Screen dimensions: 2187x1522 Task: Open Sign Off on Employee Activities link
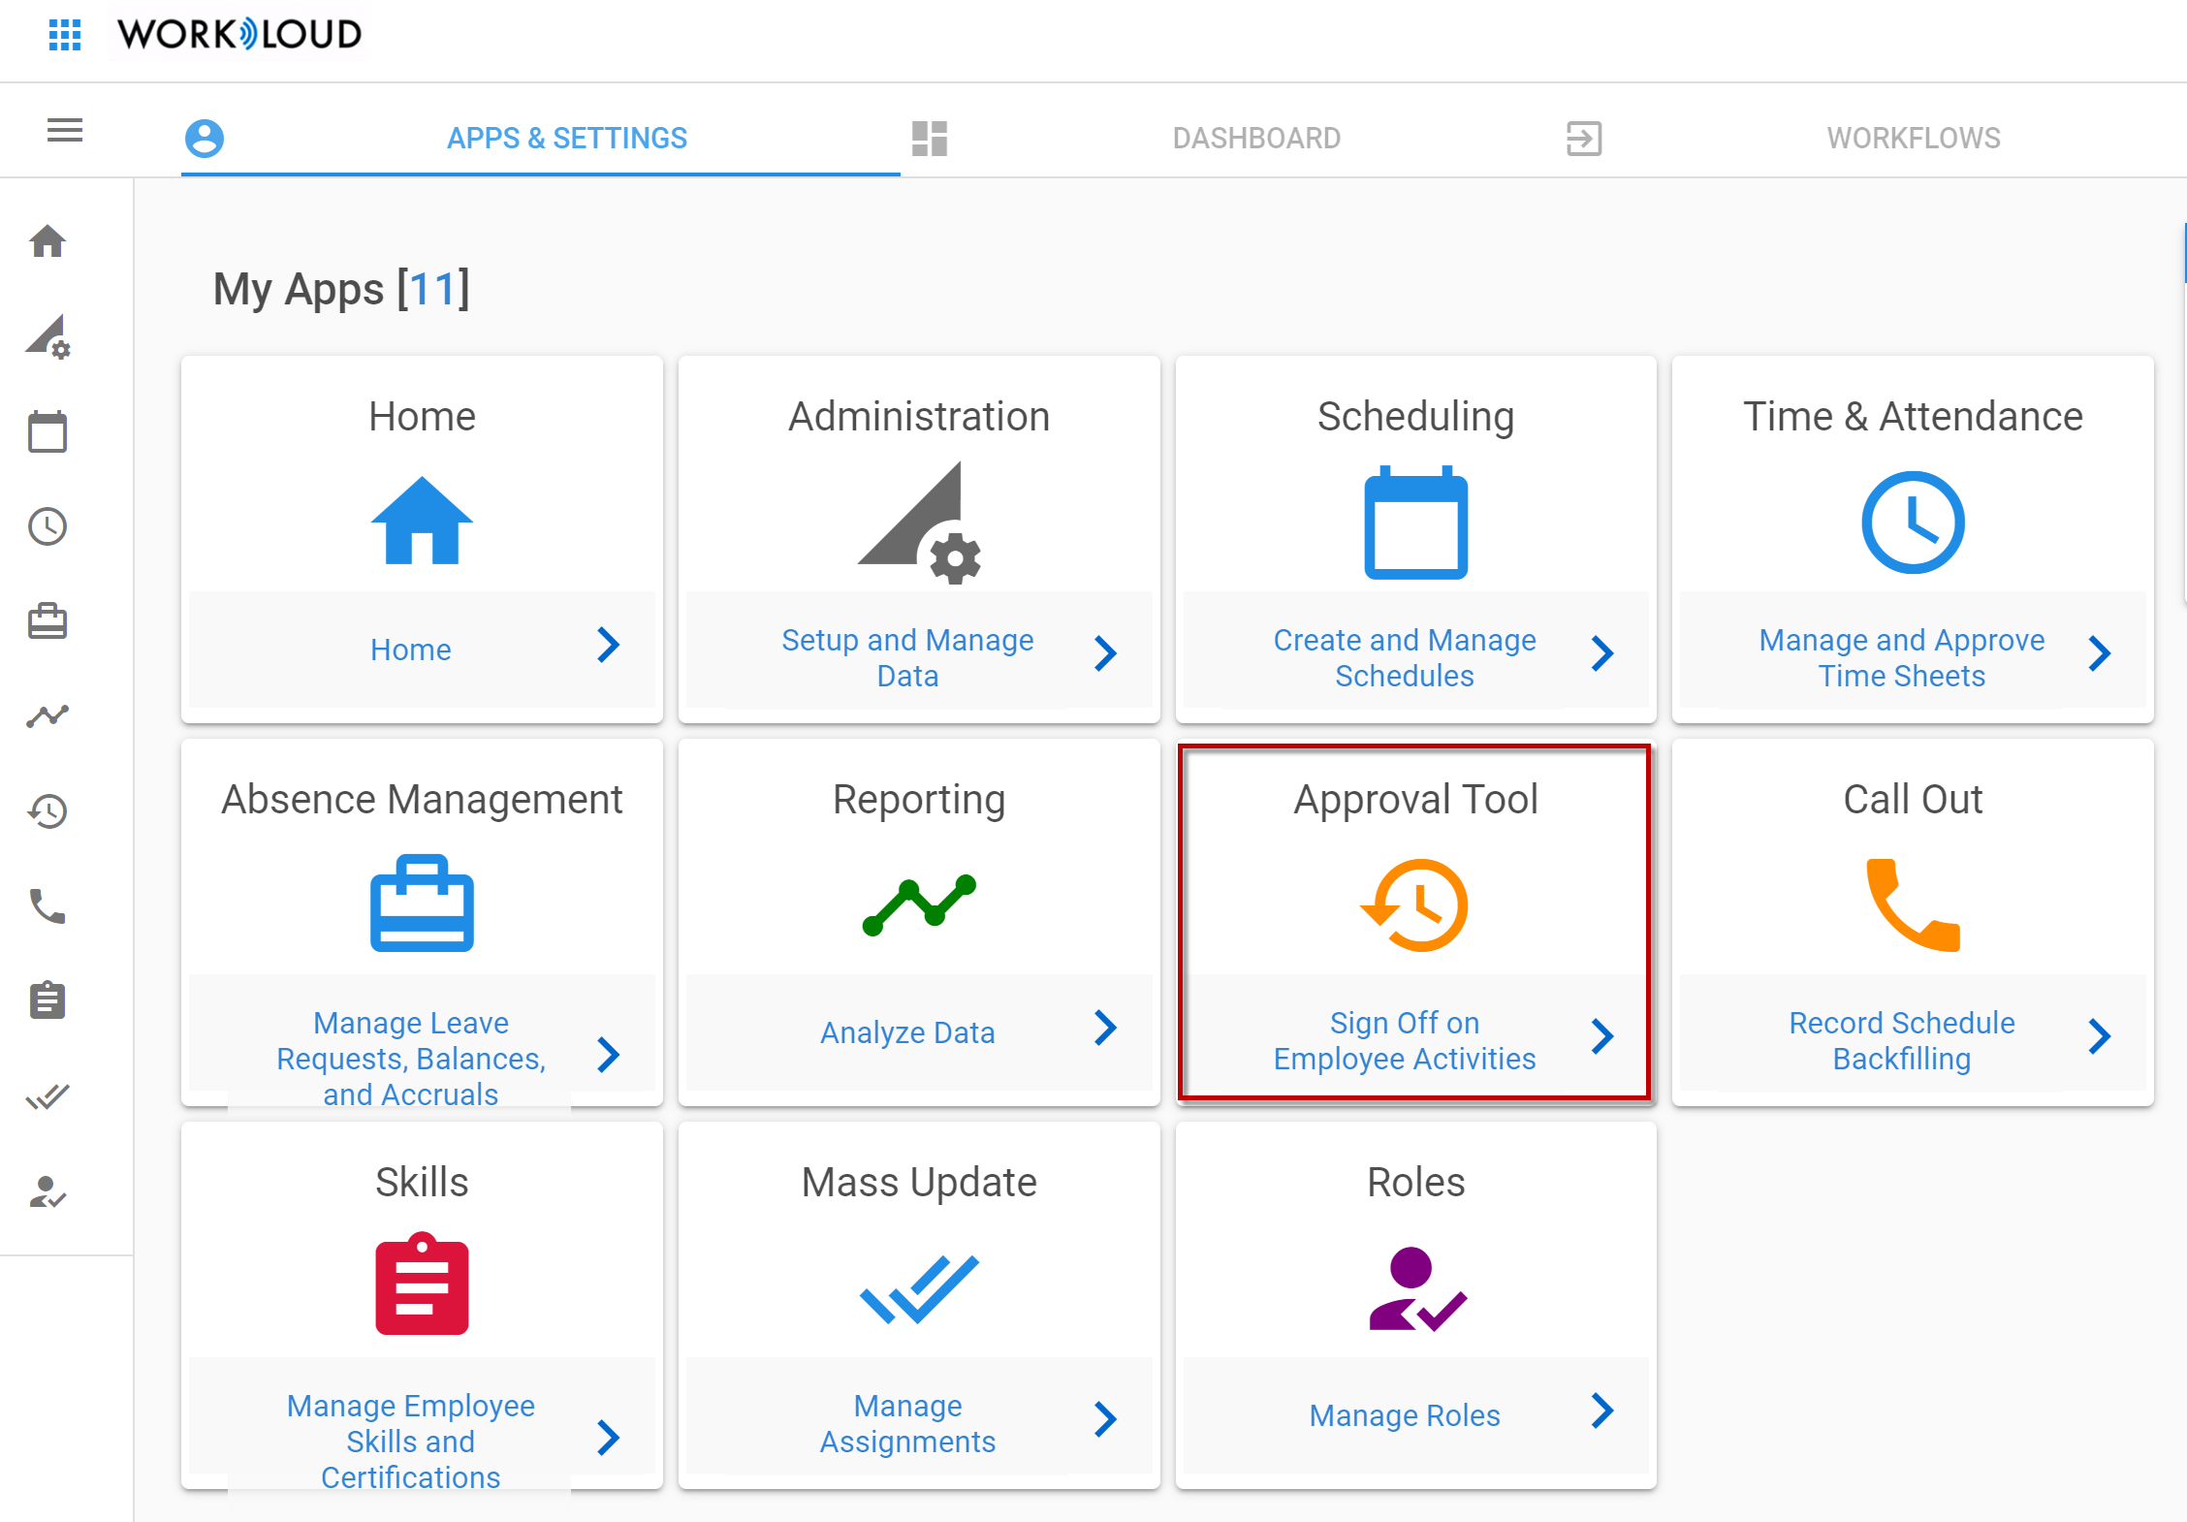click(1405, 1041)
